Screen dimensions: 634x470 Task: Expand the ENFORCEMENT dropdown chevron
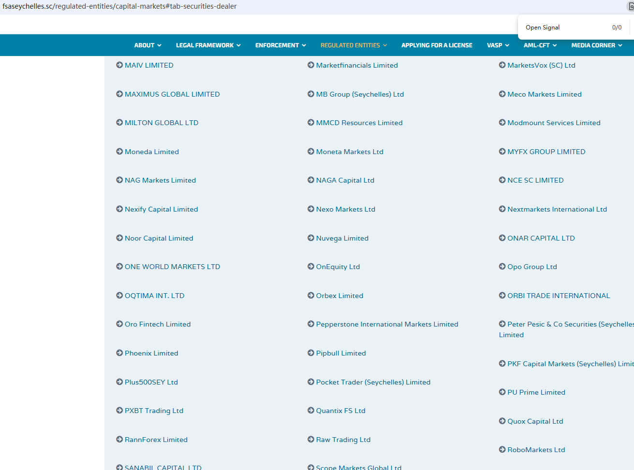(x=304, y=45)
